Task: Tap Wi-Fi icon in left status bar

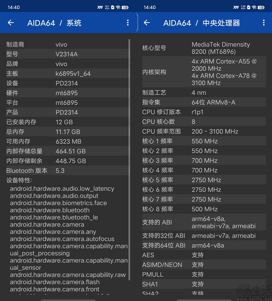Action: [x=118, y=7]
